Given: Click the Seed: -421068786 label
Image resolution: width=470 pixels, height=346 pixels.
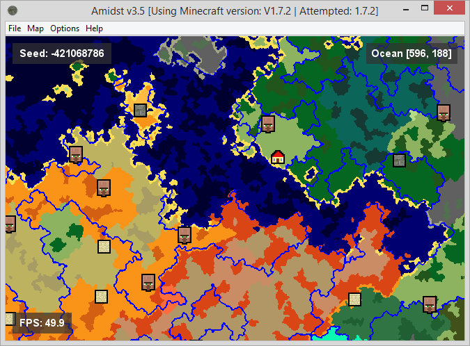Looking at the screenshot, I should coord(62,53).
